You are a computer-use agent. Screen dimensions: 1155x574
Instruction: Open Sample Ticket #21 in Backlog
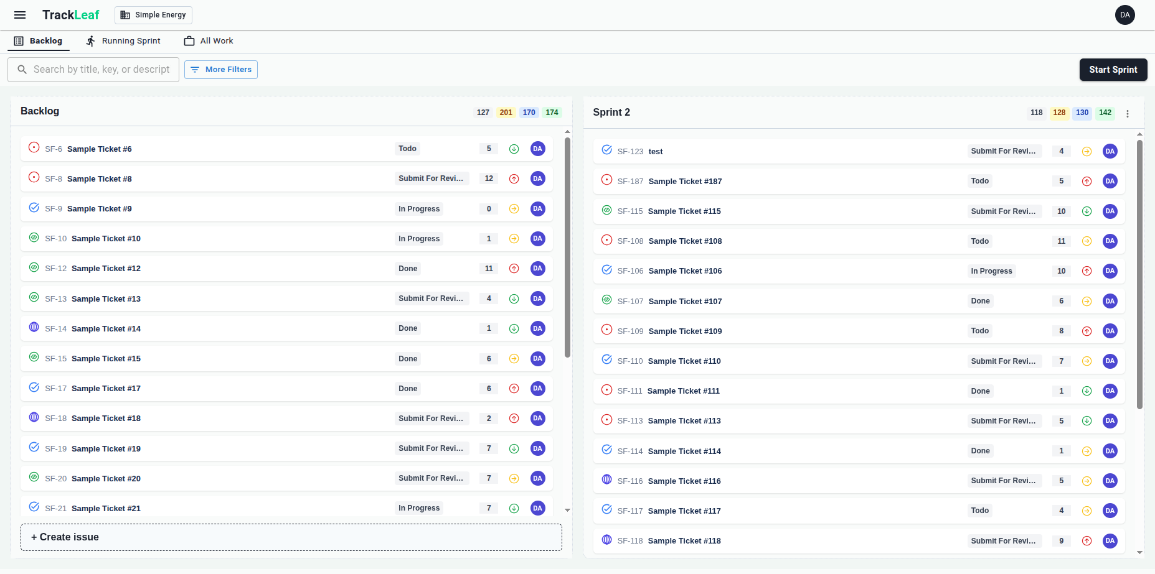106,509
